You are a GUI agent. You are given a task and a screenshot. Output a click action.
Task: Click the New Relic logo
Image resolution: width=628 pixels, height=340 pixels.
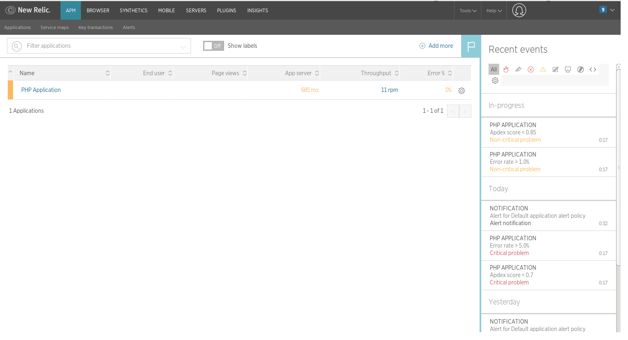click(x=27, y=10)
